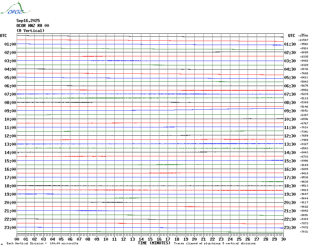The width and height of the screenshot is (310, 248).
Task: Click the 21:30 half-hour label
Action: click(290, 211)
